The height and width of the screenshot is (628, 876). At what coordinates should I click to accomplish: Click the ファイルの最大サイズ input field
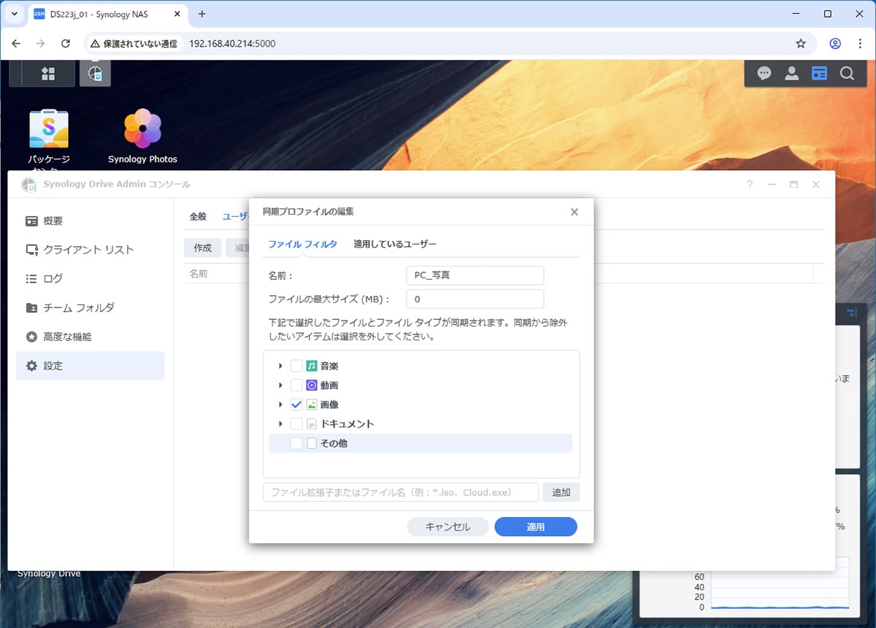[x=474, y=299]
